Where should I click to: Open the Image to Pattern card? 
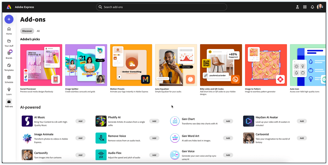click(x=266, y=65)
